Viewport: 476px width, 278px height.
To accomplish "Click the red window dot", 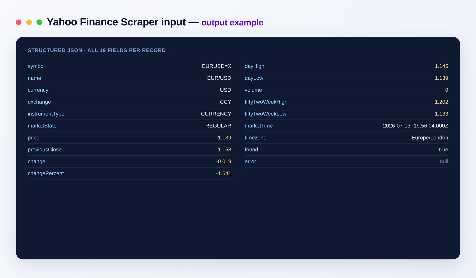I will coord(19,22).
